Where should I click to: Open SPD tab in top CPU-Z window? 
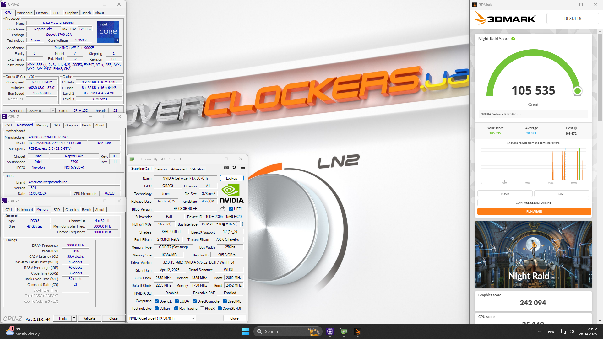point(57,13)
